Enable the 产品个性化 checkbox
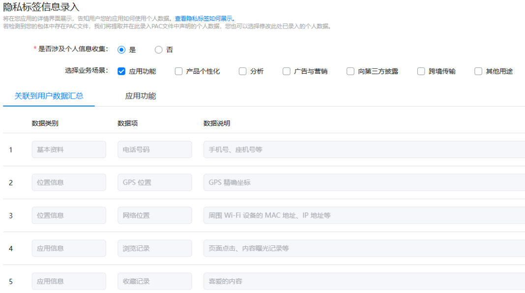The width and height of the screenshot is (525, 293). click(x=178, y=71)
